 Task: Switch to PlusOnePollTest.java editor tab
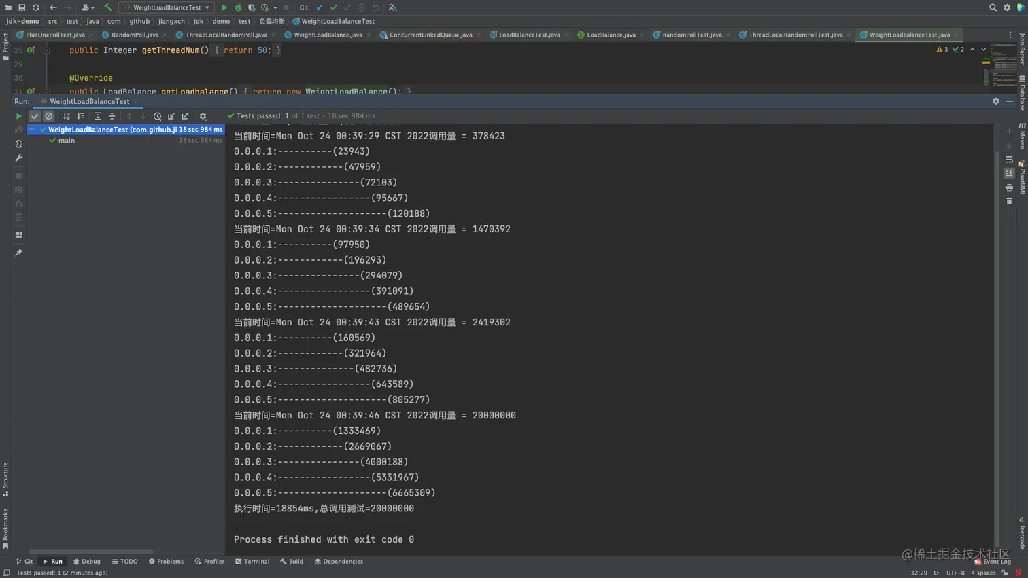(55, 35)
